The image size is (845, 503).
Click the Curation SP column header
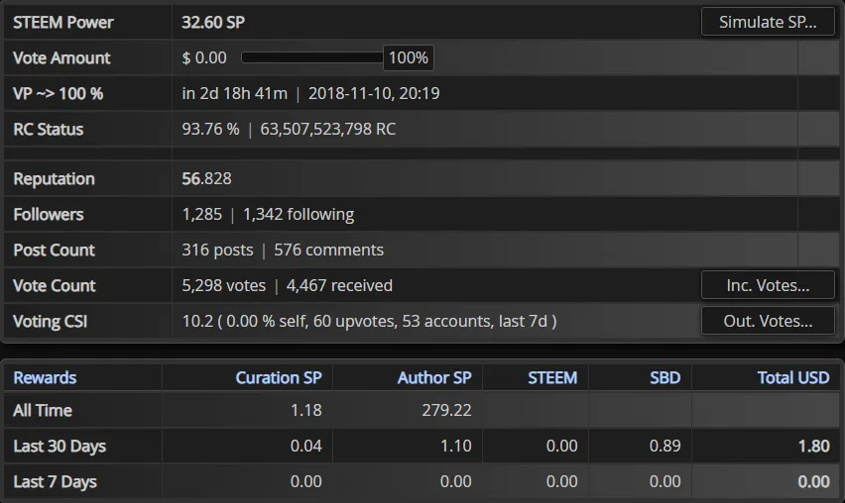coord(279,377)
